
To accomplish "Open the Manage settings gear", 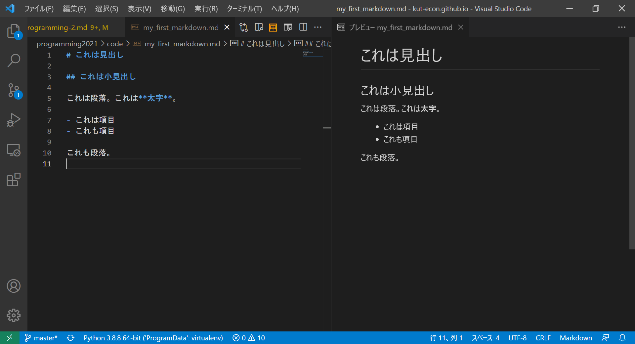I will 14,315.
